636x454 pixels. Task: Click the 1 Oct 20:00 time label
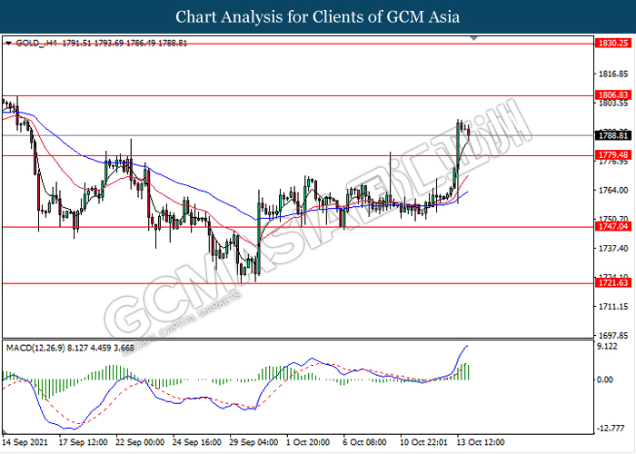pyautogui.click(x=308, y=442)
